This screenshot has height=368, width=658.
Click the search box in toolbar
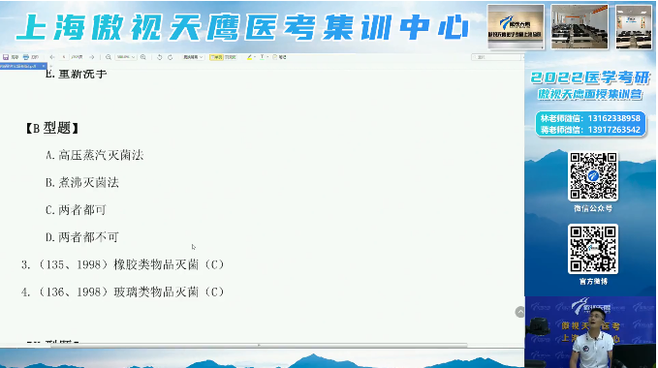pyautogui.click(x=497, y=57)
